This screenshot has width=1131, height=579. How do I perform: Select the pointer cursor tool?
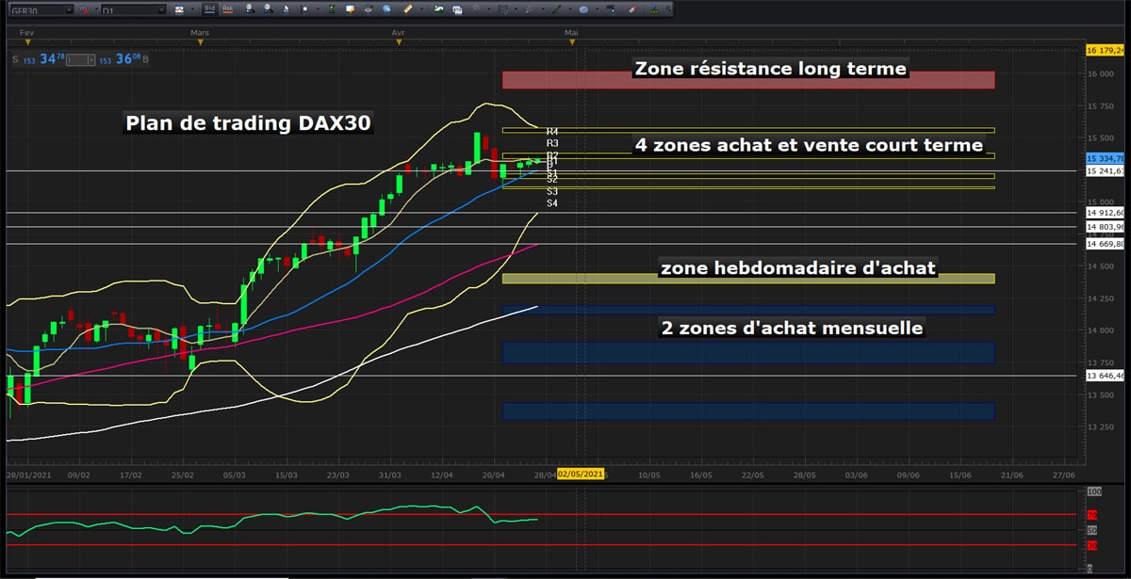pyautogui.click(x=286, y=9)
